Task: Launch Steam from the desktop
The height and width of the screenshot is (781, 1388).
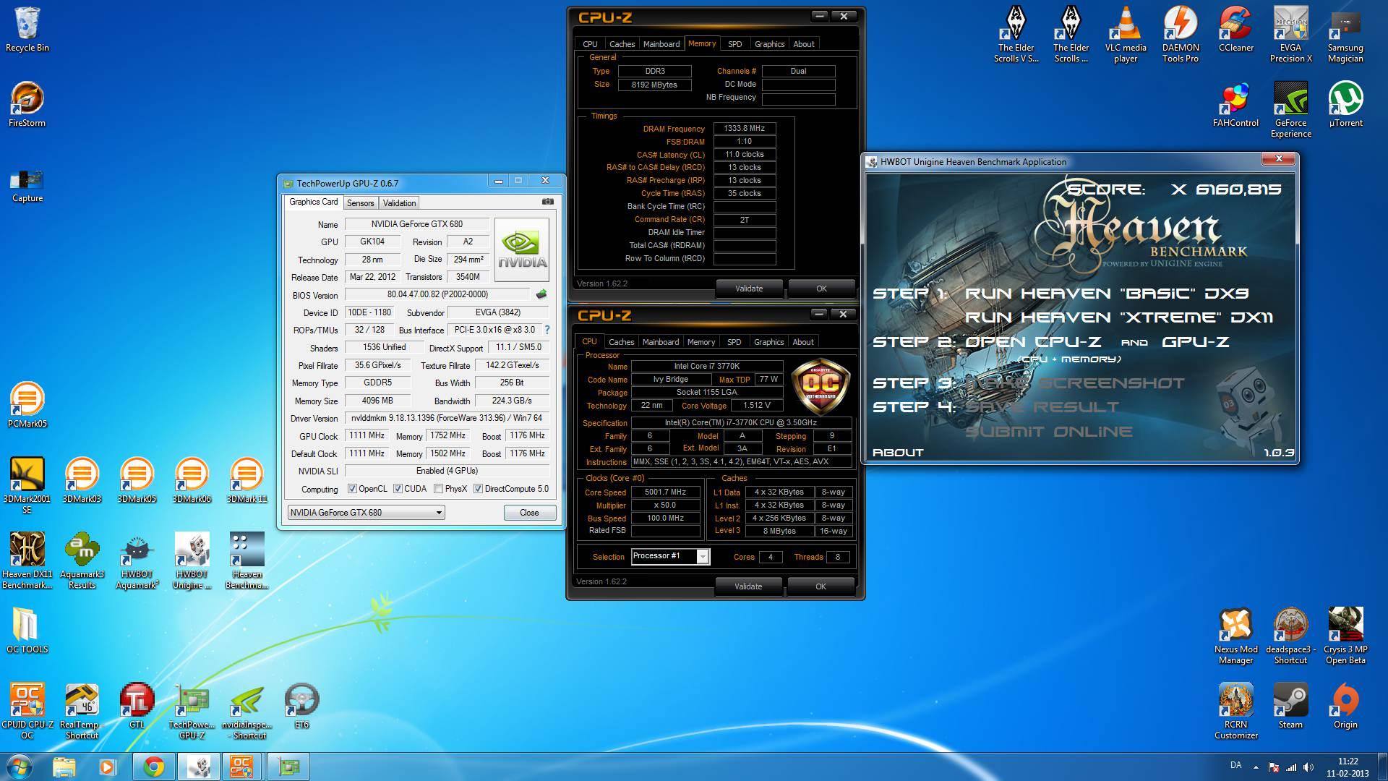Action: pos(1290,706)
